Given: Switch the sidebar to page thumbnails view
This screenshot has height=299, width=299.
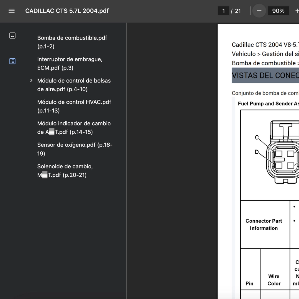Looking at the screenshot, I should click(12, 36).
